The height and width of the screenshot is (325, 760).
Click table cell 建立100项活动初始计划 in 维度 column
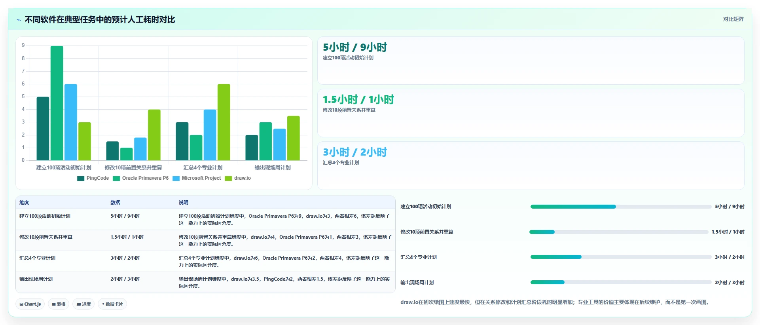pos(45,216)
